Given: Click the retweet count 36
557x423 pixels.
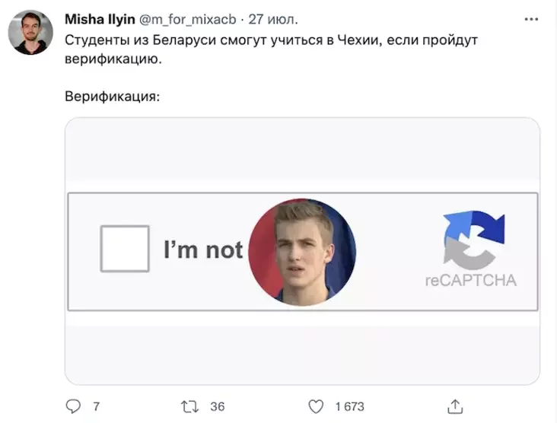Looking at the screenshot, I should 218,406.
